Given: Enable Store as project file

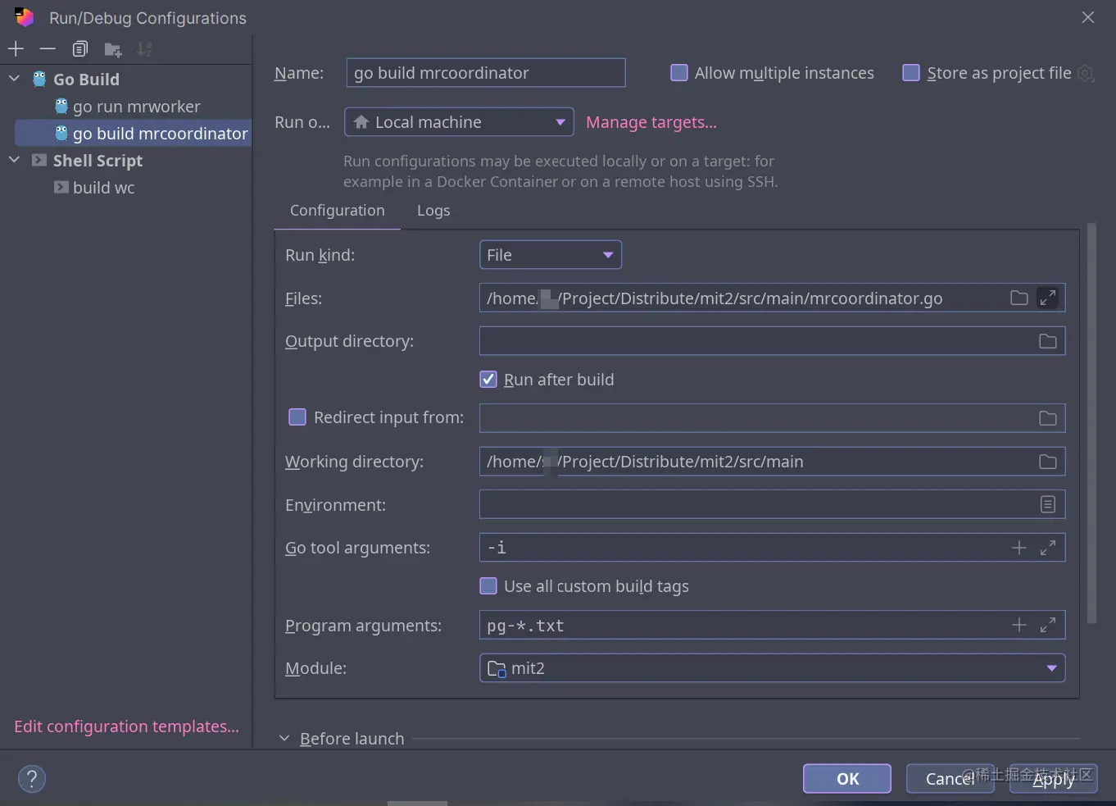Looking at the screenshot, I should [x=910, y=73].
